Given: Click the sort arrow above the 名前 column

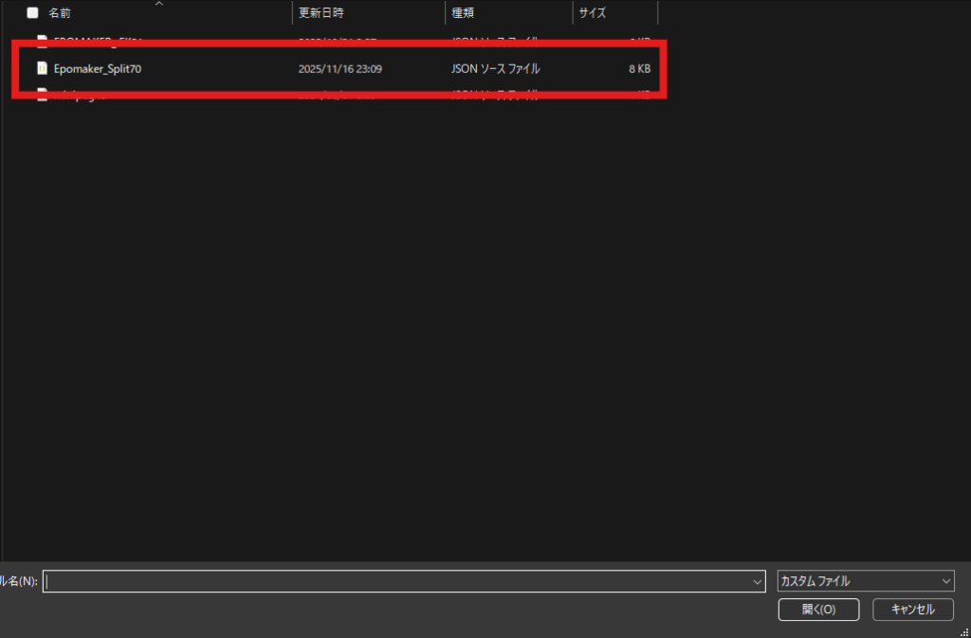Looking at the screenshot, I should click(158, 4).
